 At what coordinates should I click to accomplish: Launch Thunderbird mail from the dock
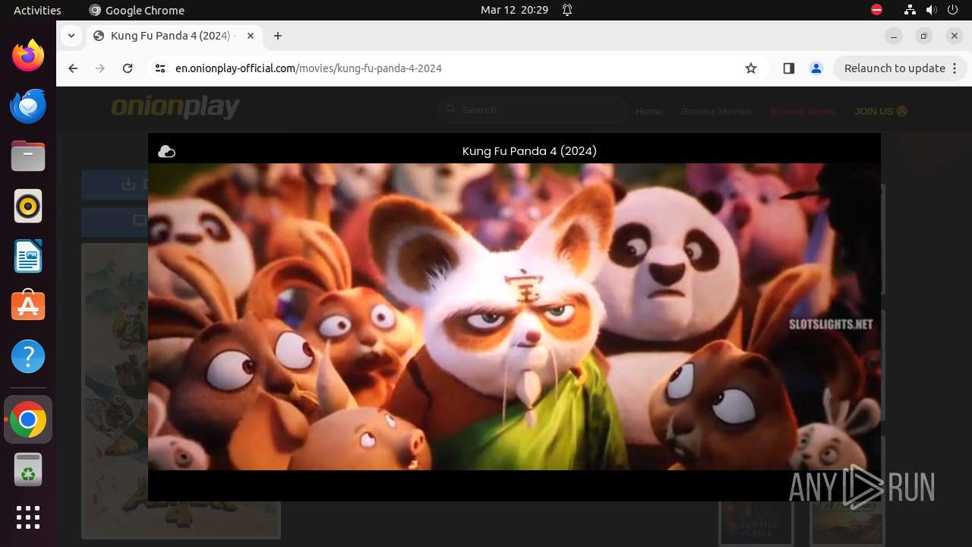[x=28, y=106]
